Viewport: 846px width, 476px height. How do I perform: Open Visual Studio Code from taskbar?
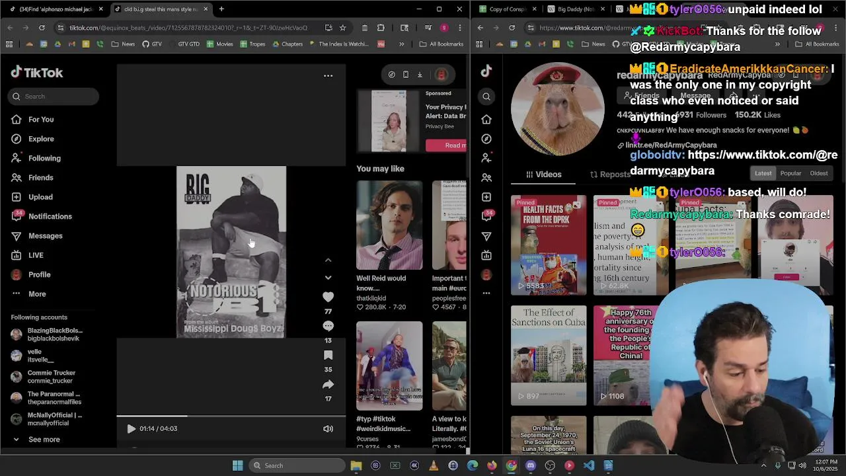(x=589, y=465)
